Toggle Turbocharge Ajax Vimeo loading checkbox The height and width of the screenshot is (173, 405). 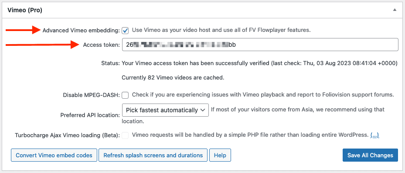pyautogui.click(x=125, y=135)
